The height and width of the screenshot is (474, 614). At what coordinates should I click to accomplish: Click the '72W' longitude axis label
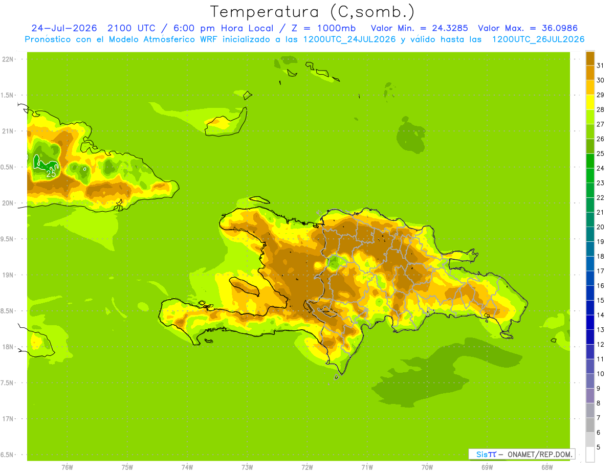pos(307,467)
